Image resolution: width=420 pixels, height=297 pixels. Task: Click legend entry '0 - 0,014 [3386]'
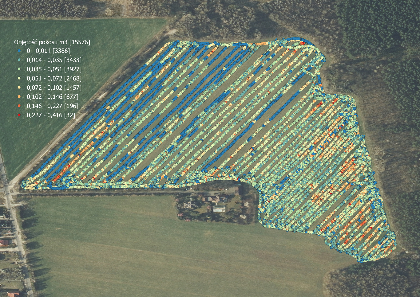(x=48, y=51)
